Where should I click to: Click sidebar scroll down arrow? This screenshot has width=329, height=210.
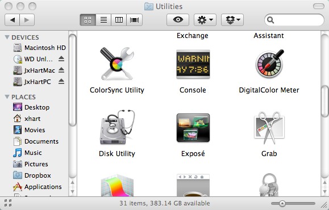tap(73, 192)
